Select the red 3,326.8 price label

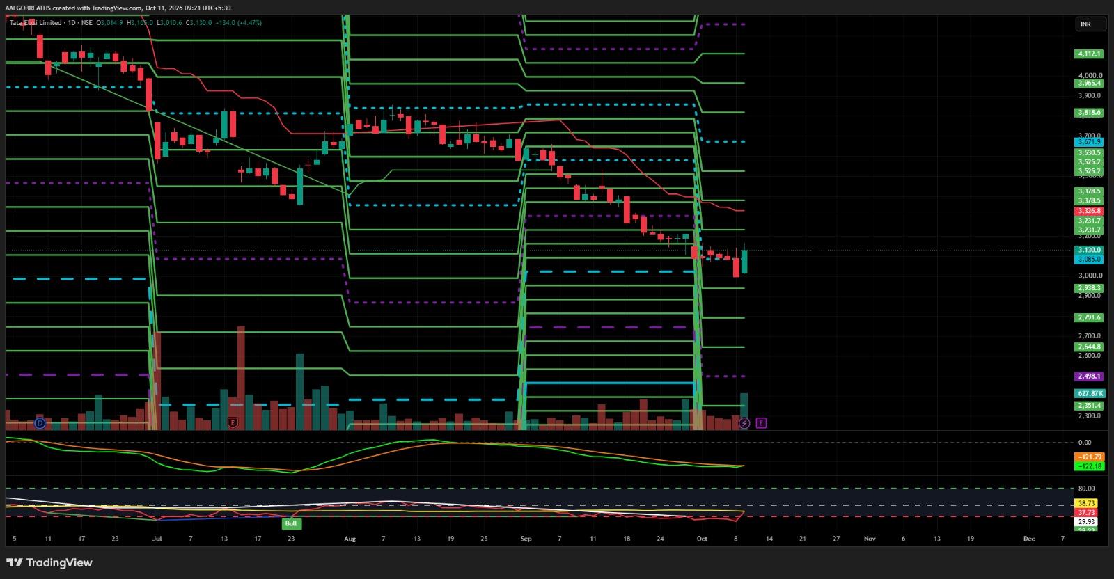(x=1090, y=211)
